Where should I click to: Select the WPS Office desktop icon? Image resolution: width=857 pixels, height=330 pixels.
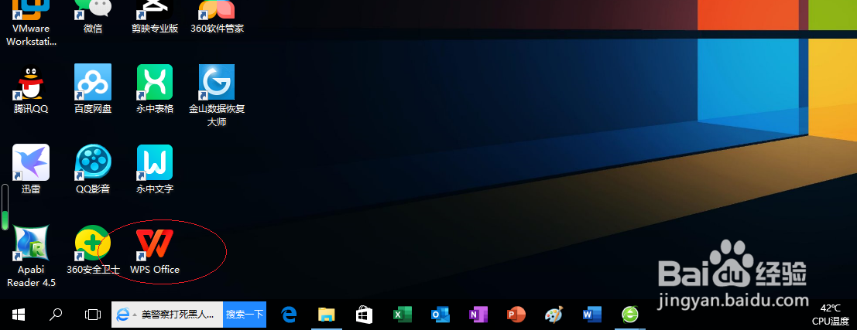[x=155, y=243]
